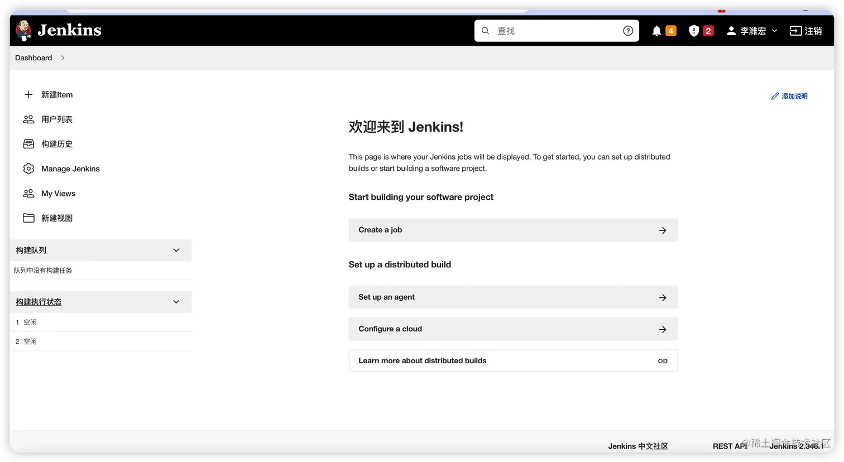The width and height of the screenshot is (844, 462).
Task: Click the Manage Jenkins gear icon
Action: [28, 169]
